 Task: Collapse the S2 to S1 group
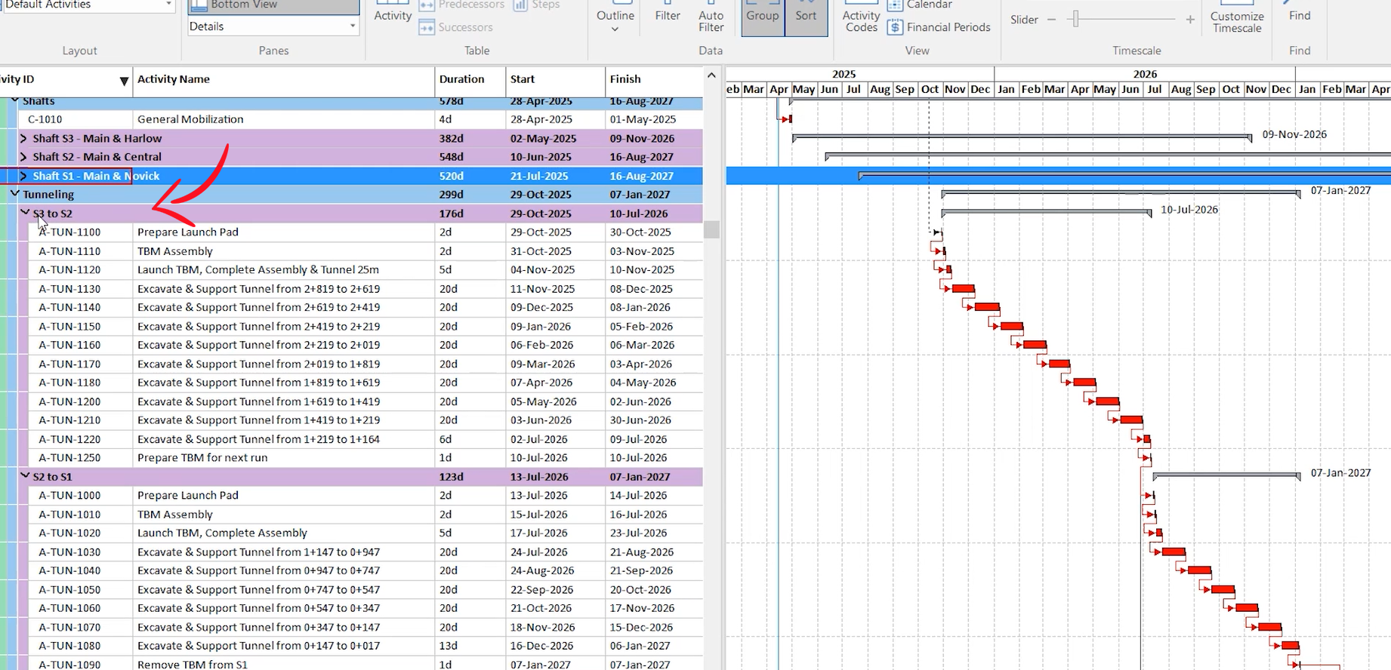[25, 476]
